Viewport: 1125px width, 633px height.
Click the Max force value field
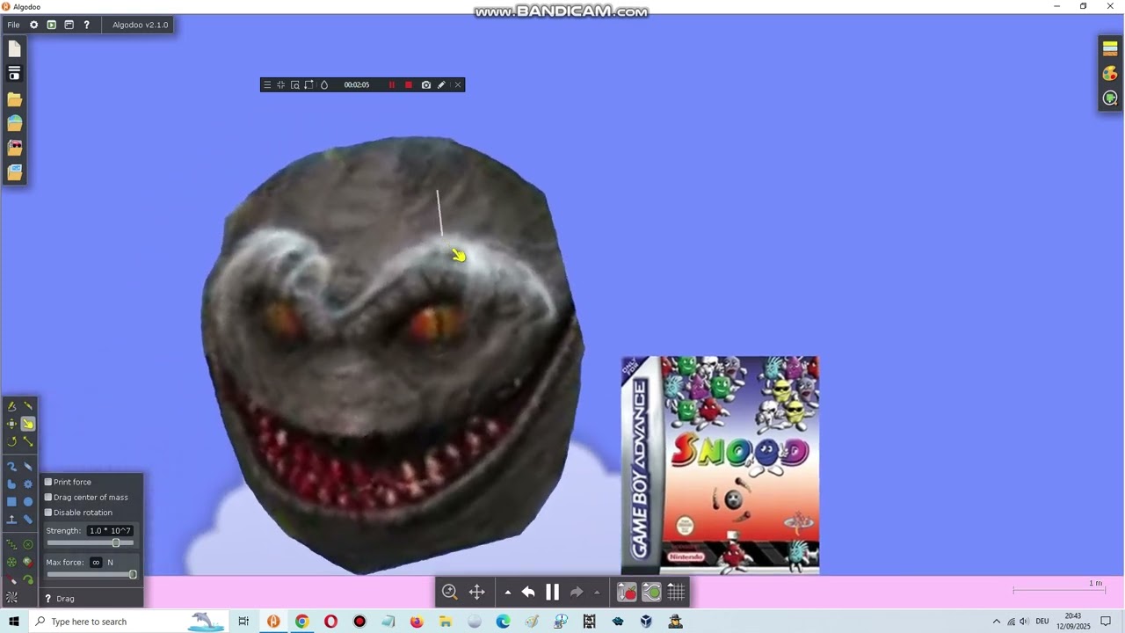(96, 562)
